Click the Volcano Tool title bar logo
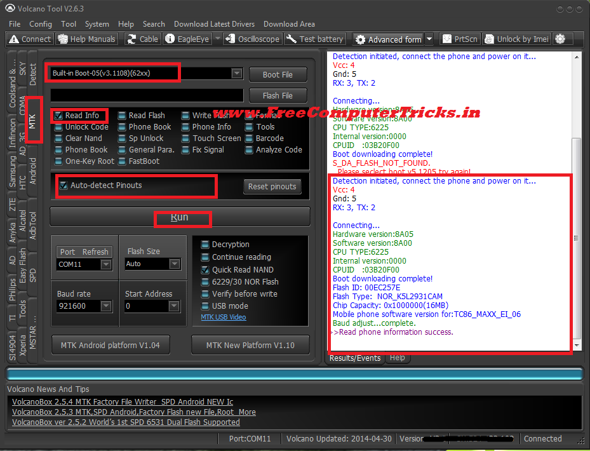The width and height of the screenshot is (590, 451). [x=10, y=8]
